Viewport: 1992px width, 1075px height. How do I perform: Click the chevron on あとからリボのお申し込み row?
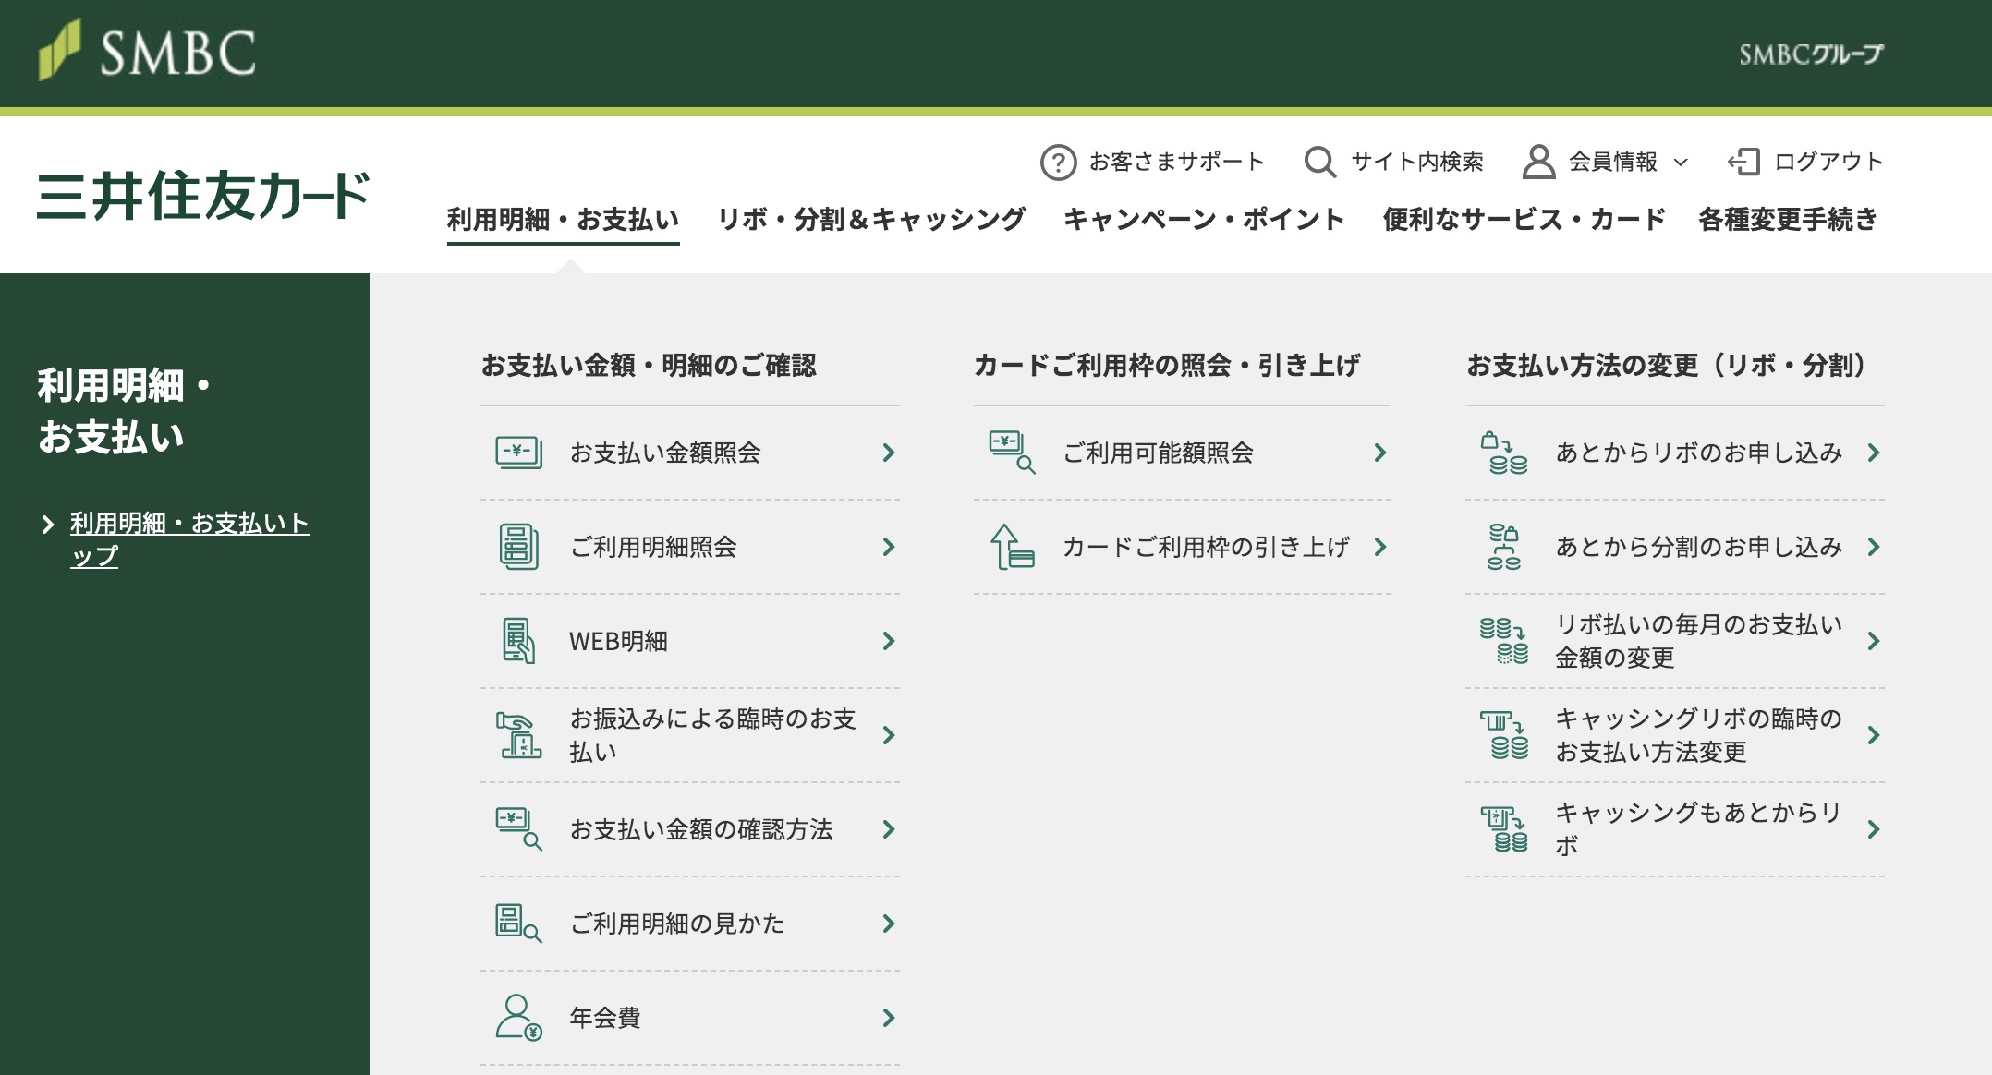tap(1874, 453)
